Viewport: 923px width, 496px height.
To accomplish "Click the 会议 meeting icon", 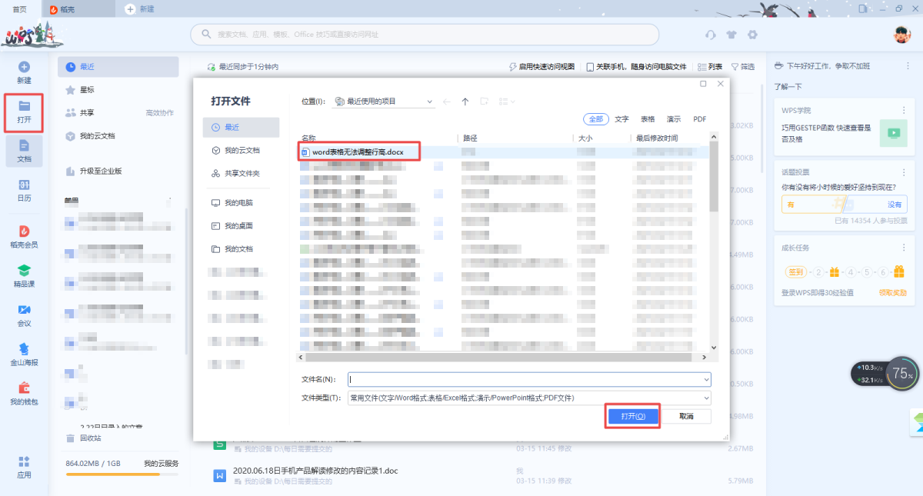I will pos(24,310).
